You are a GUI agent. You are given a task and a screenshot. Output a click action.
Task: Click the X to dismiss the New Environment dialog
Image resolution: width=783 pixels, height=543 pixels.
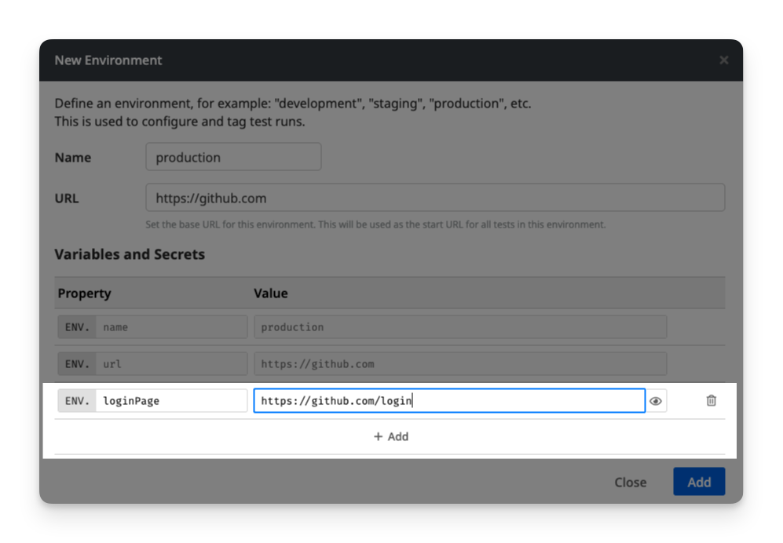pyautogui.click(x=723, y=60)
